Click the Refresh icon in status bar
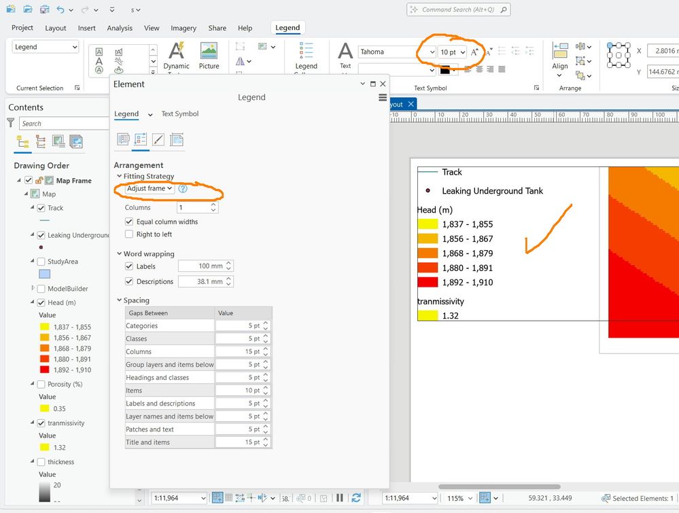 coord(356,498)
